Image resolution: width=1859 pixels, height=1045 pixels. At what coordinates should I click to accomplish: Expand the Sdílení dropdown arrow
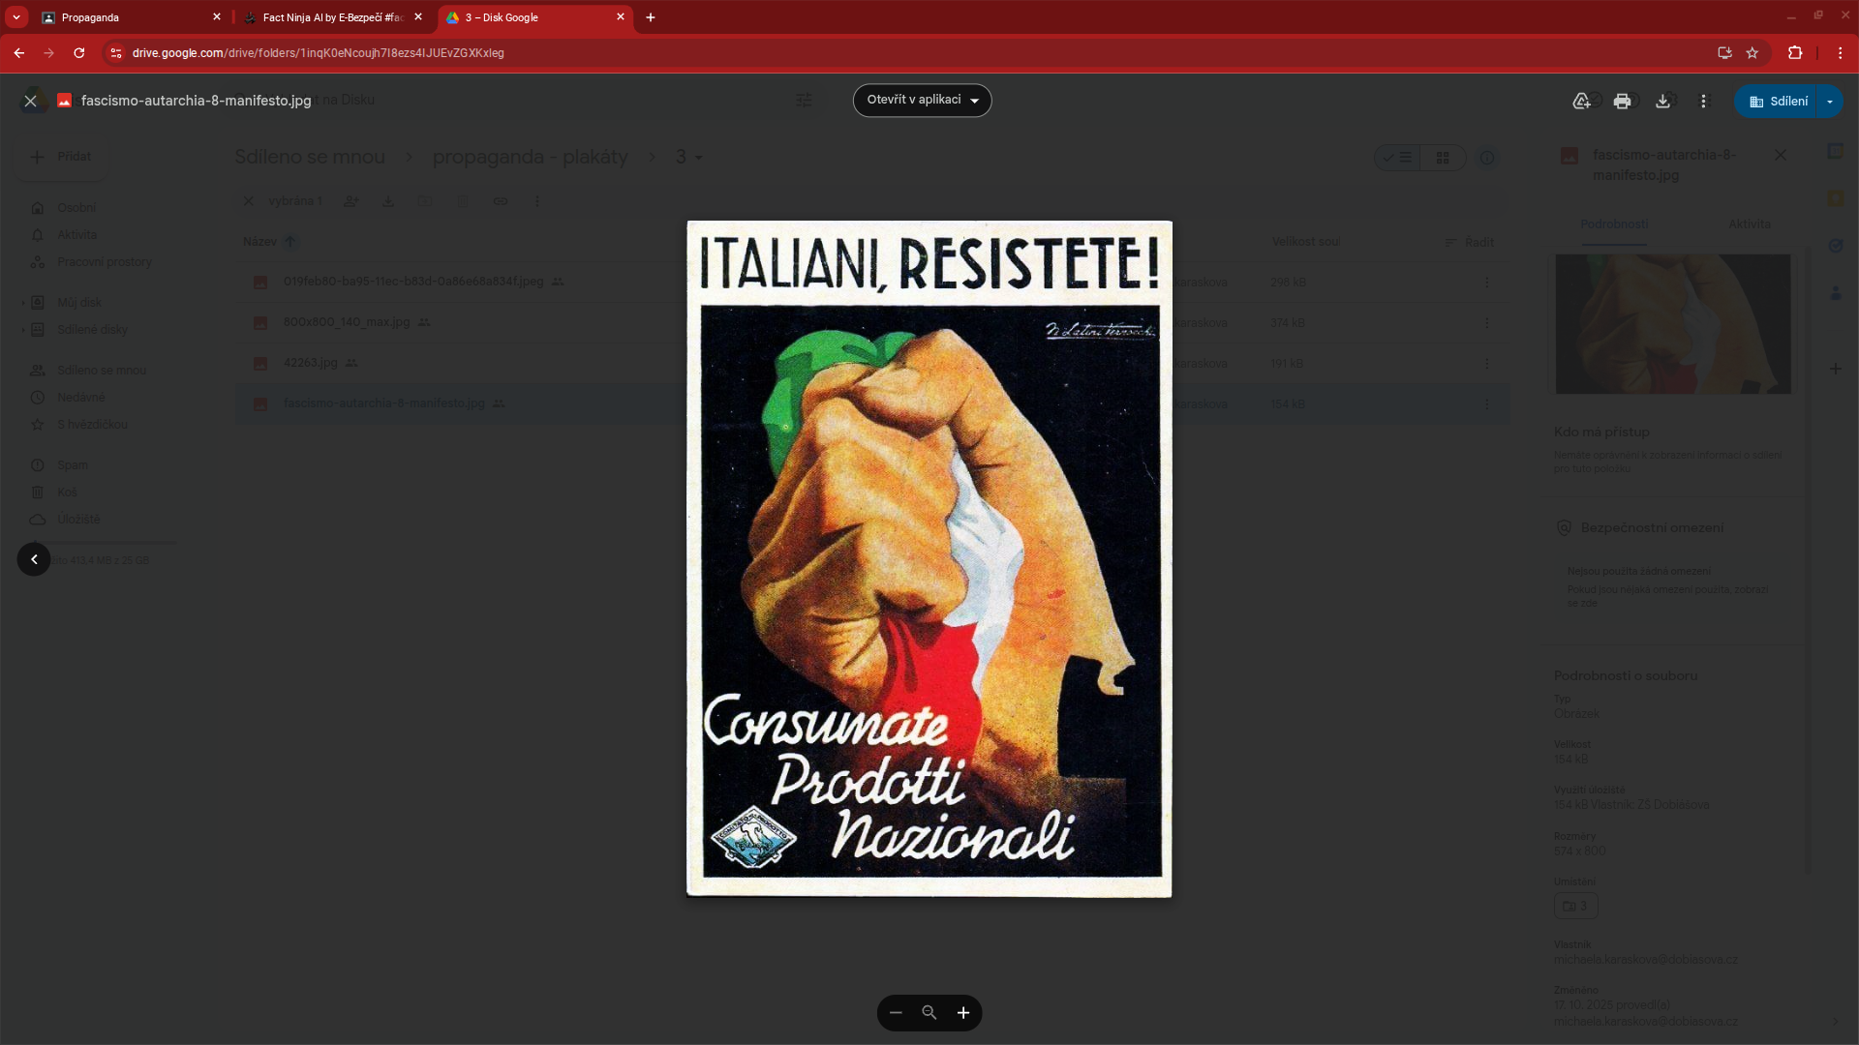coord(1829,101)
